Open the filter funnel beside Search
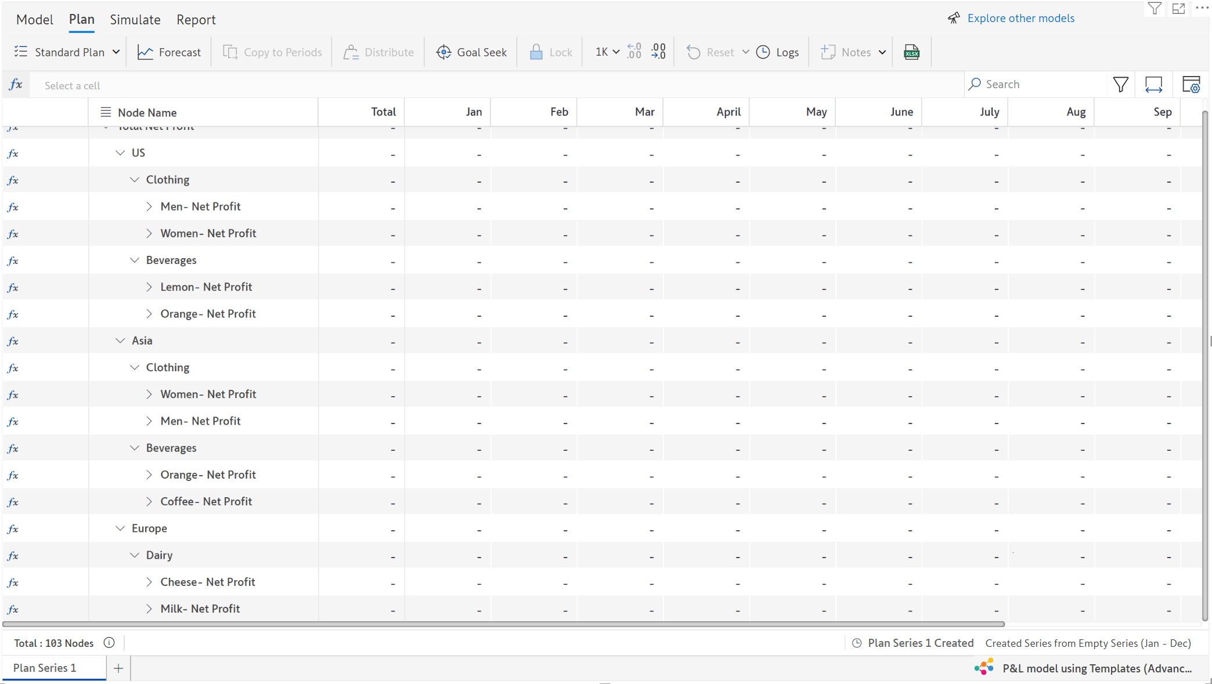The image size is (1212, 684). [x=1121, y=85]
